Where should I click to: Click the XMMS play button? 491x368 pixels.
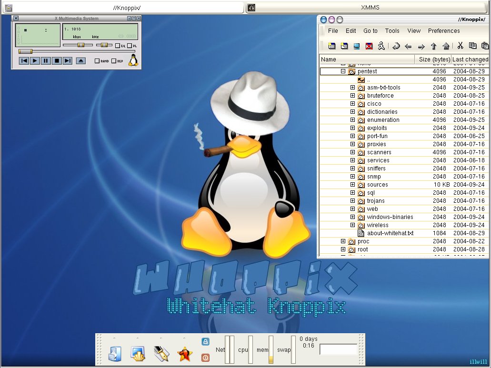(x=35, y=60)
